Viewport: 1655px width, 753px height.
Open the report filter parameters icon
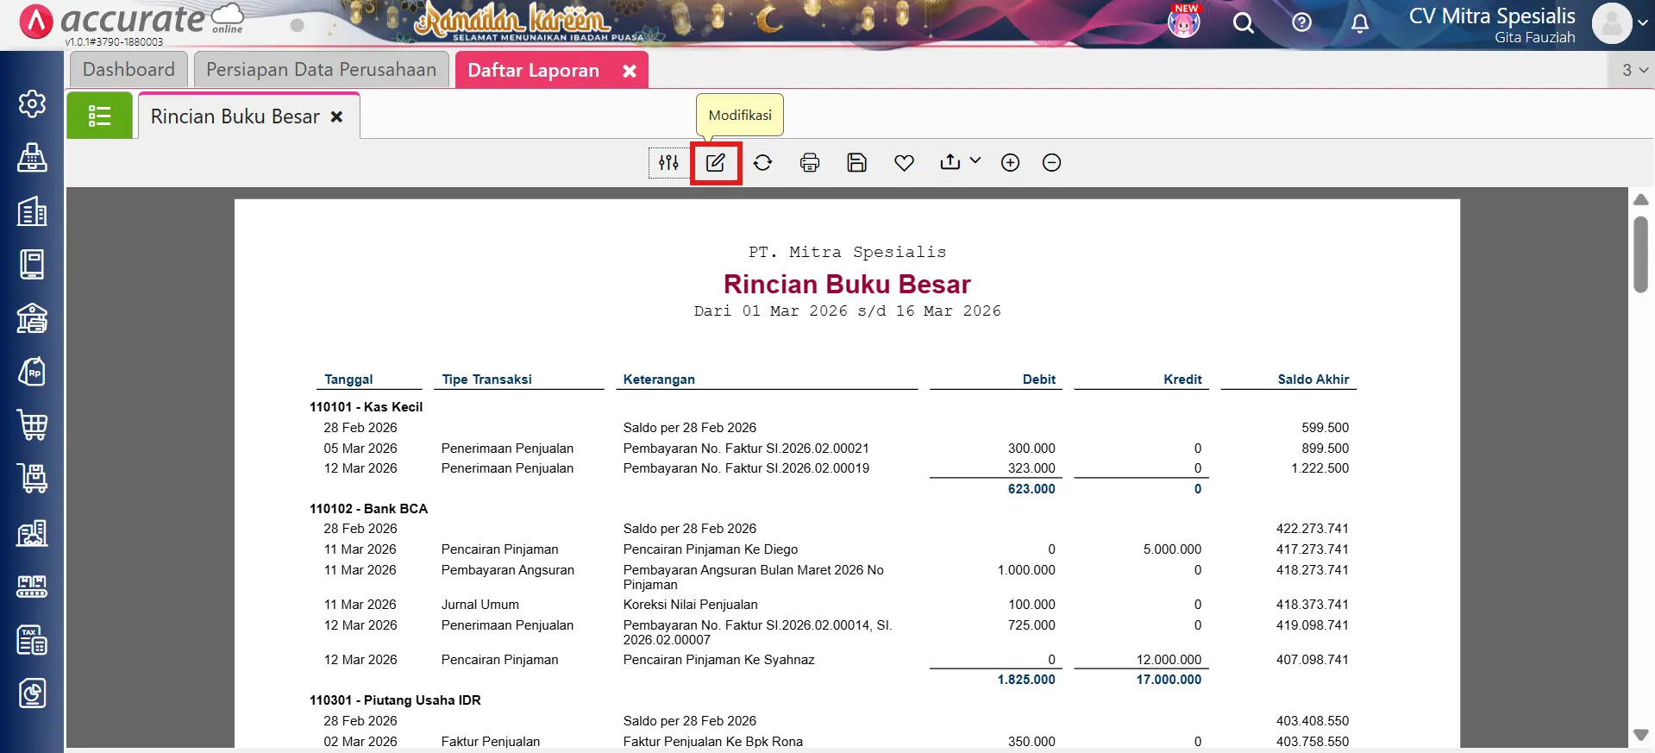668,162
